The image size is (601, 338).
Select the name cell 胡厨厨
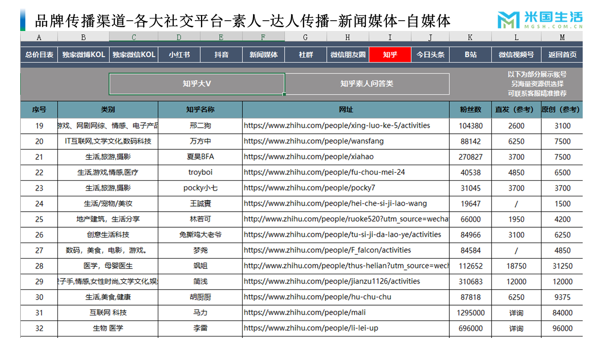(200, 297)
